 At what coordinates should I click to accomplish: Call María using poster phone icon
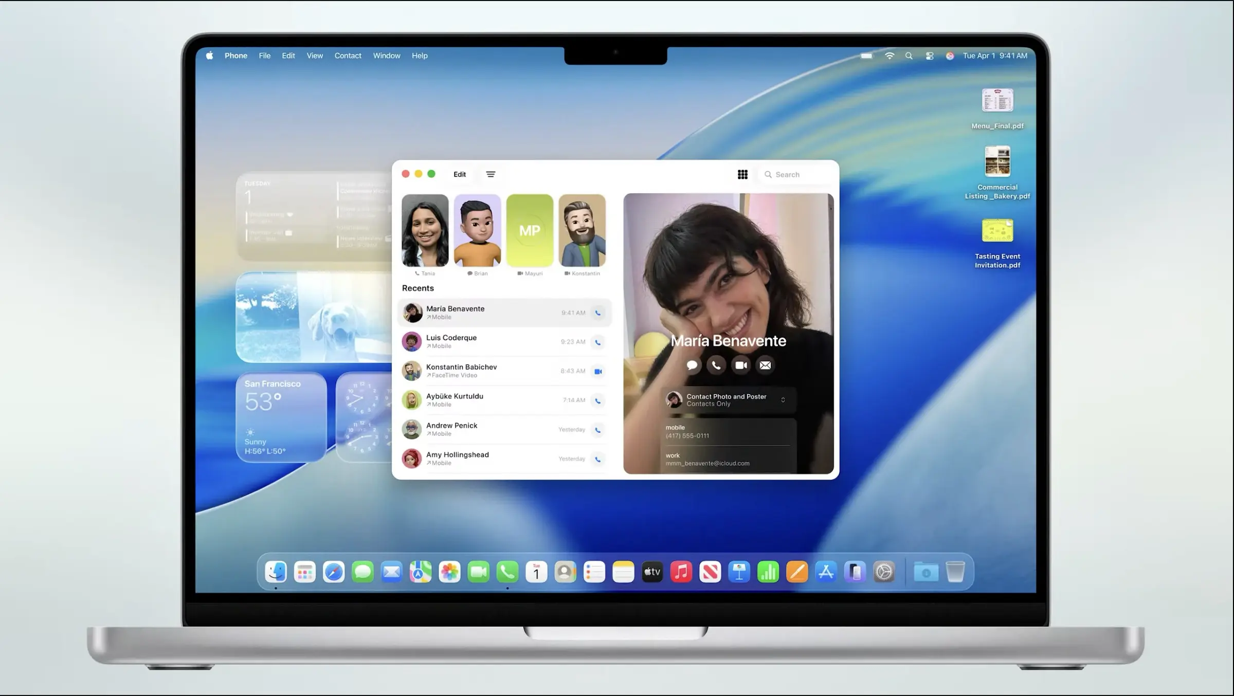click(716, 365)
